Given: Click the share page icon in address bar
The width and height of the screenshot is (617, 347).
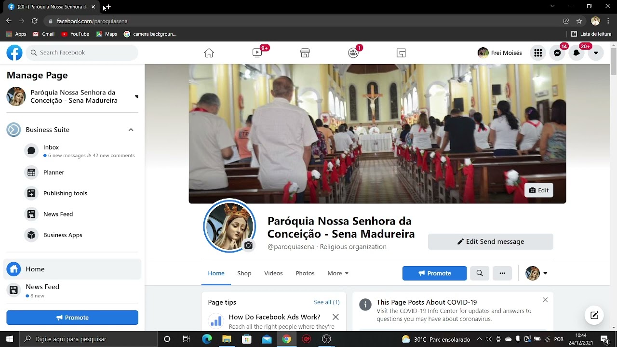Looking at the screenshot, I should coord(566,21).
